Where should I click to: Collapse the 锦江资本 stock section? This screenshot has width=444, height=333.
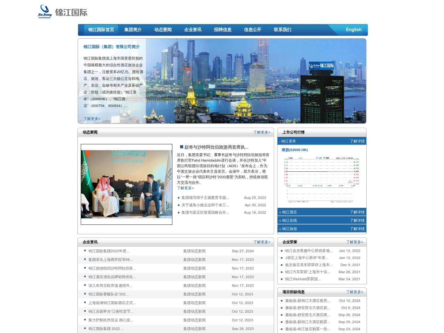[287, 141]
